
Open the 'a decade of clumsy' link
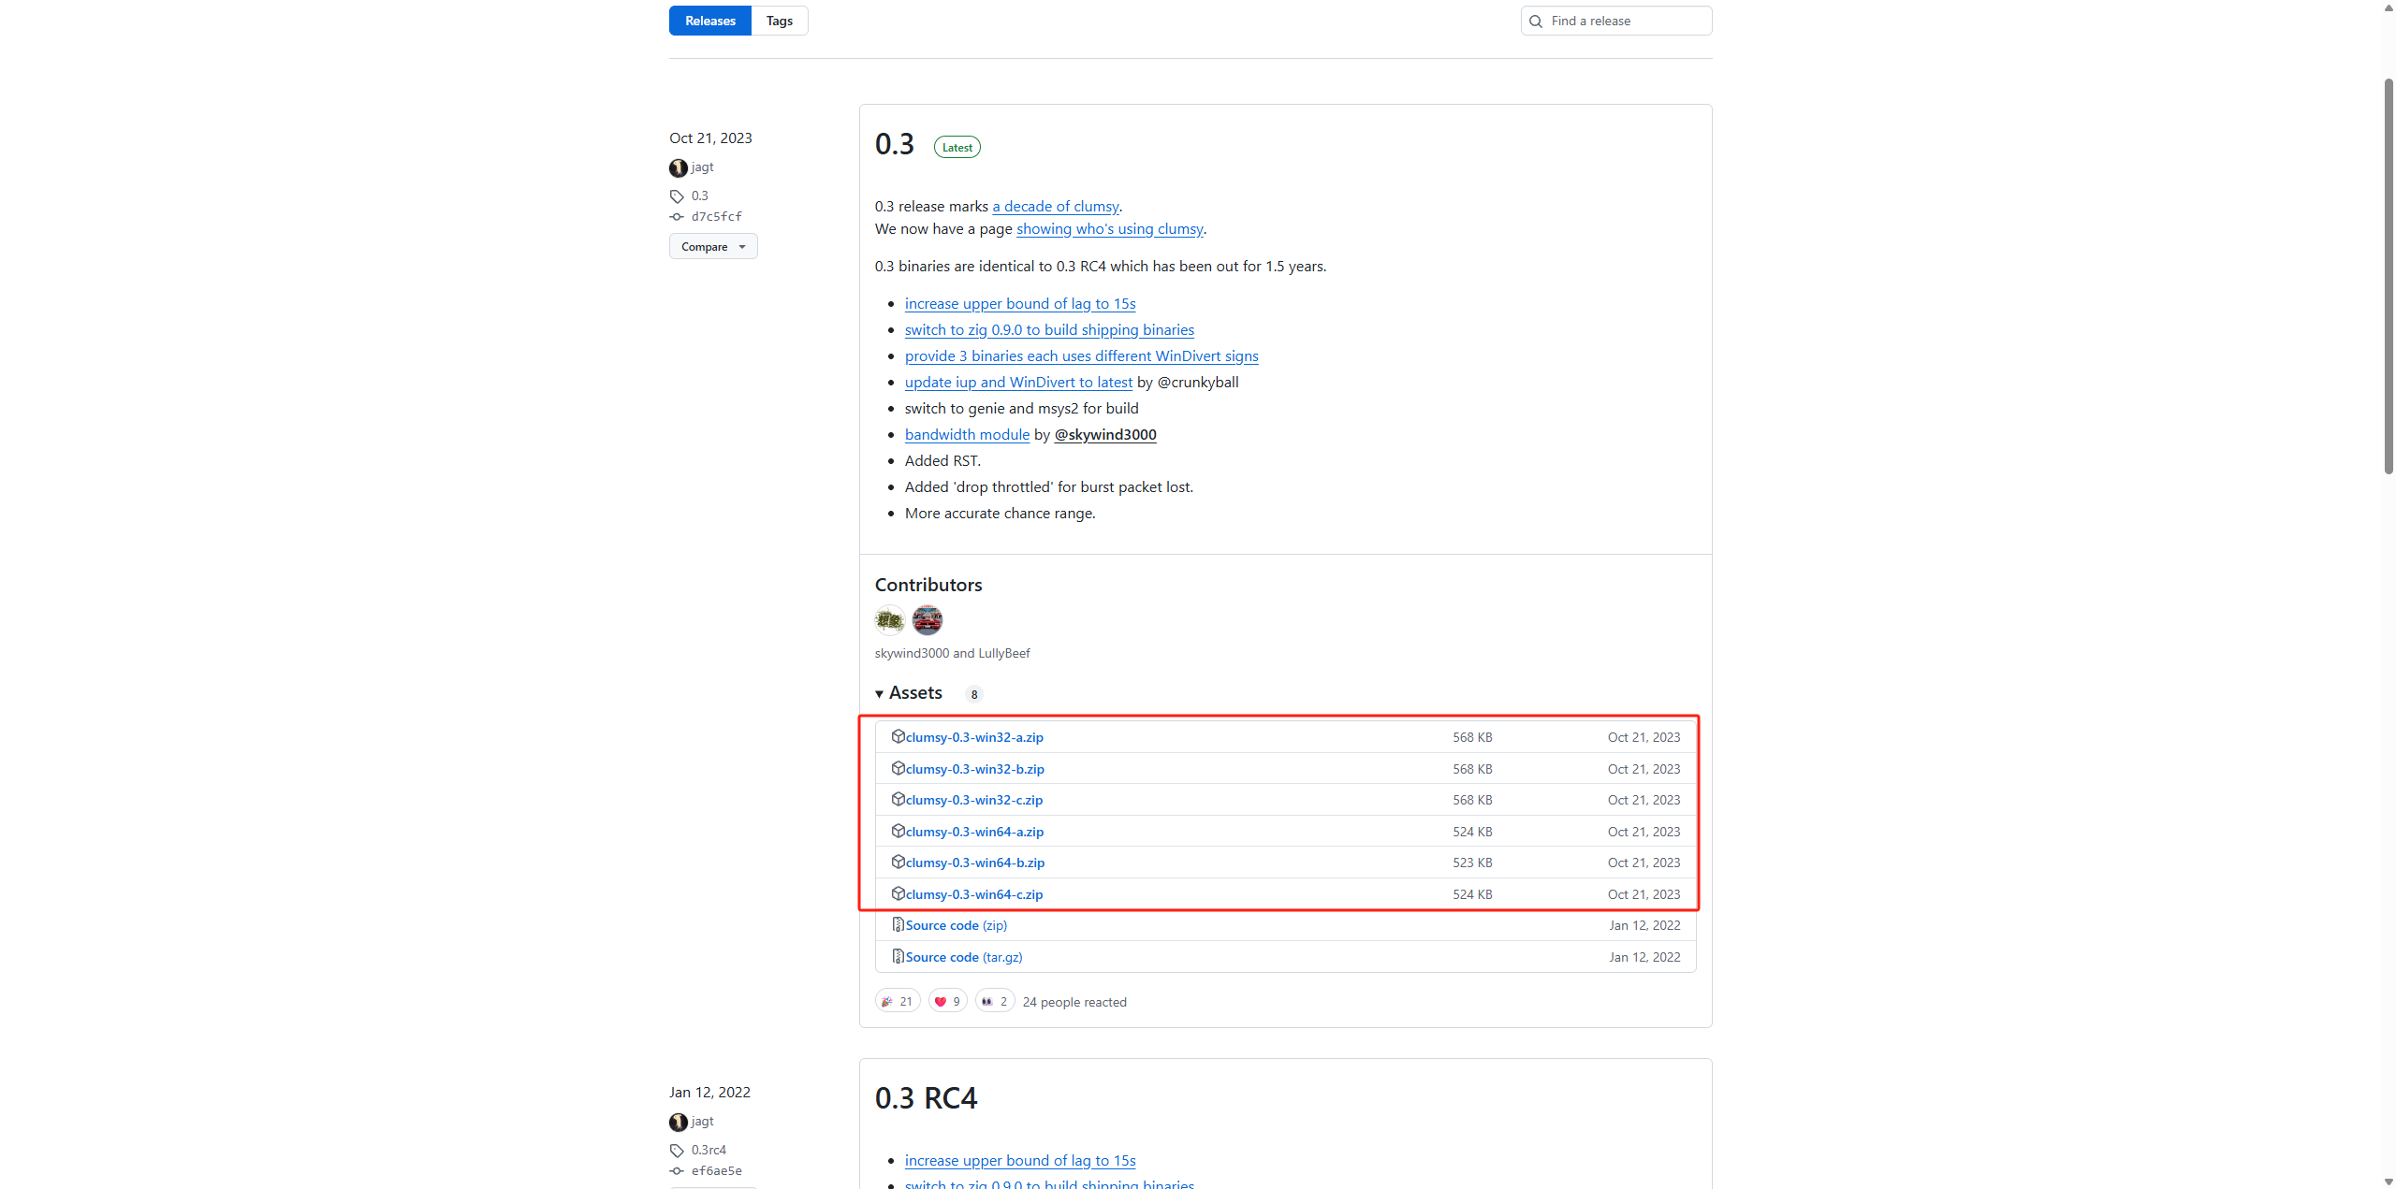tap(1056, 206)
